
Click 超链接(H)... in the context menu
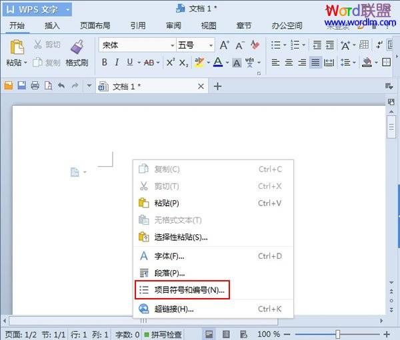point(173,309)
